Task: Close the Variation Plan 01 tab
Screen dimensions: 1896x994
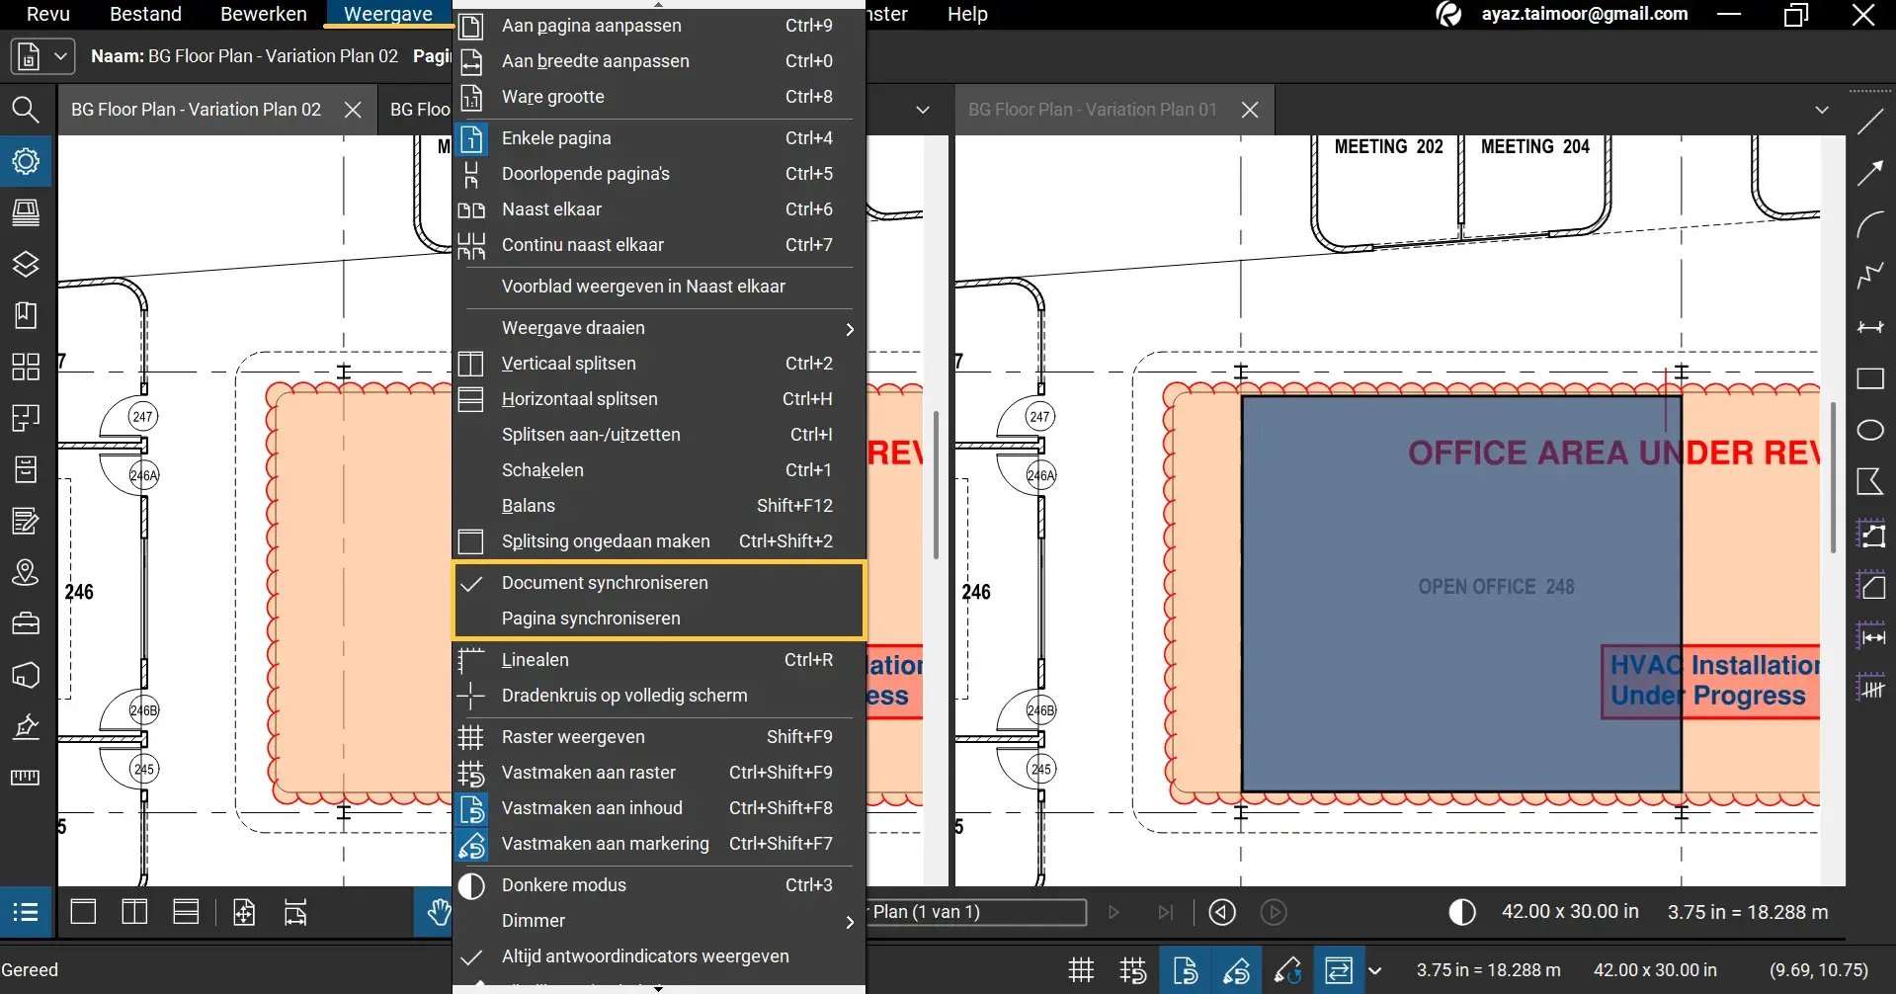Action: coord(1250,110)
